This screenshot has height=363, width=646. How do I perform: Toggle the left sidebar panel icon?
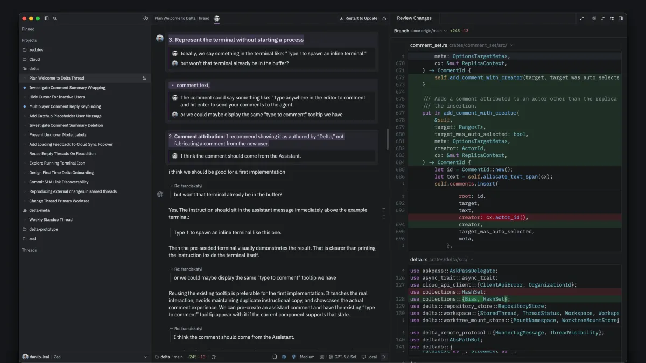coord(46,18)
